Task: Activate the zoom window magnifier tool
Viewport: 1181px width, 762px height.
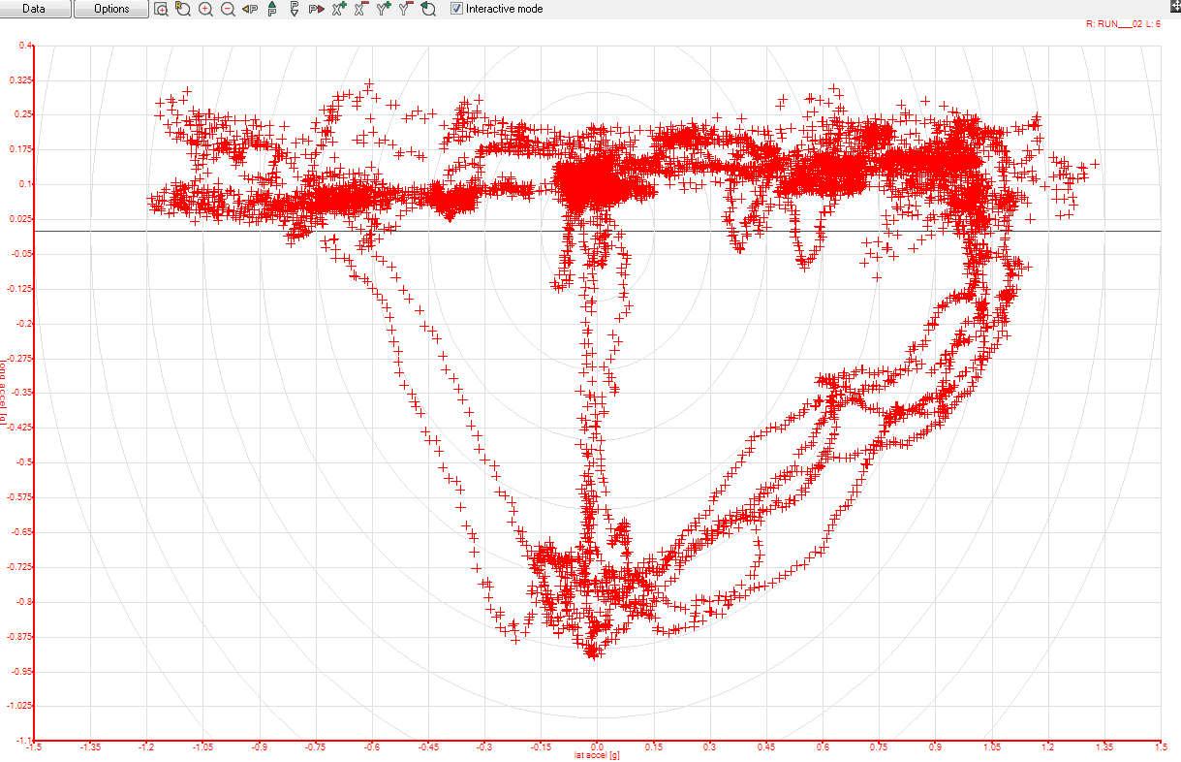Action: tap(162, 9)
